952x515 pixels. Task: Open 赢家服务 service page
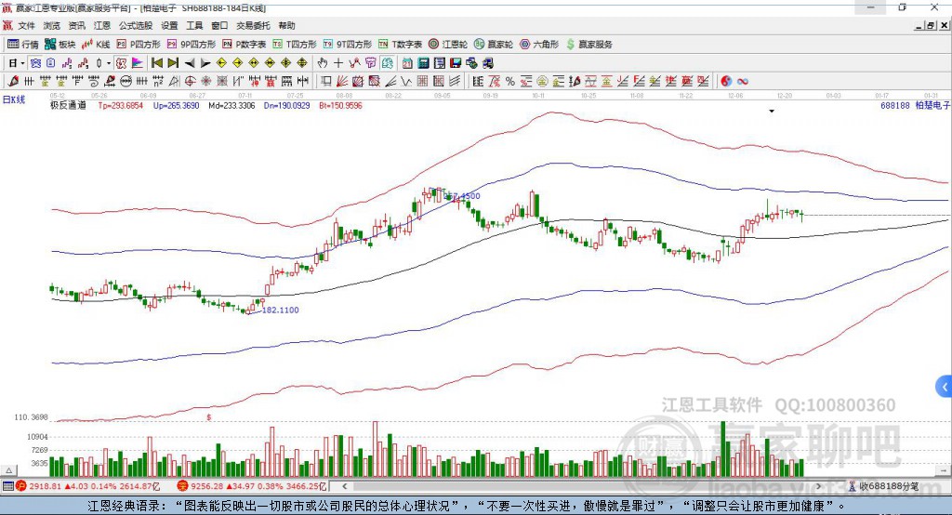pos(588,45)
